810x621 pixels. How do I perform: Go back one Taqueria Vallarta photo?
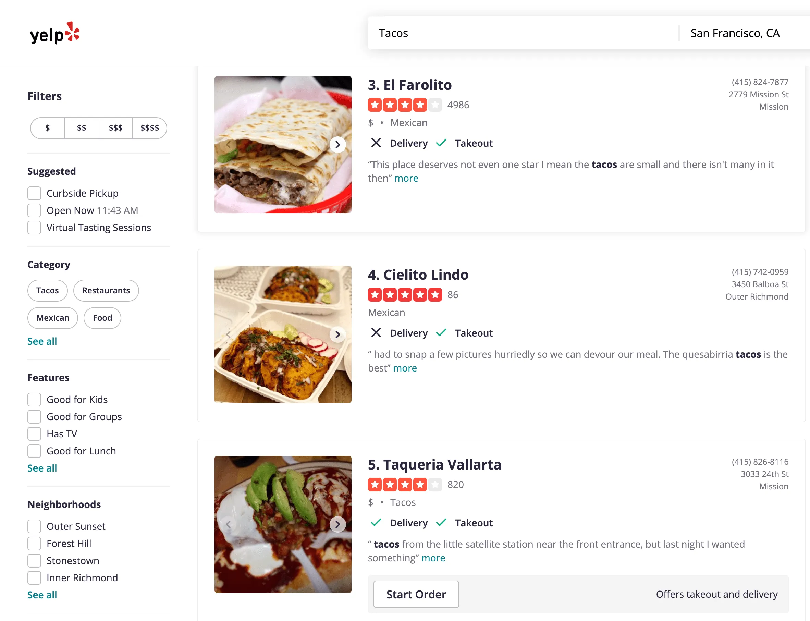click(x=228, y=524)
